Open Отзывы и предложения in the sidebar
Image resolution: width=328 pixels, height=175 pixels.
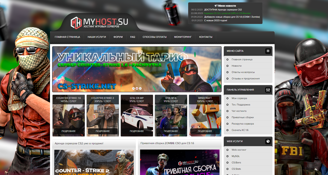245,78
